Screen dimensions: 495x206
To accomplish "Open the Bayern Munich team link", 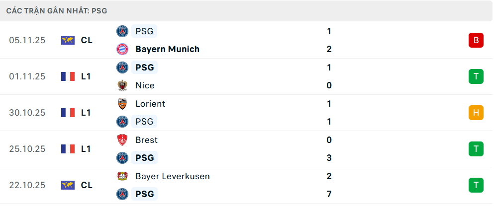I will 167,49.
